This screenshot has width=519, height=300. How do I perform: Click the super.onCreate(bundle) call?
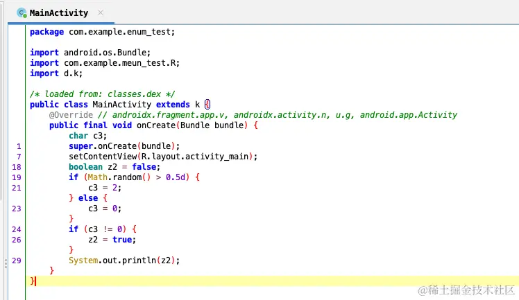point(124,146)
